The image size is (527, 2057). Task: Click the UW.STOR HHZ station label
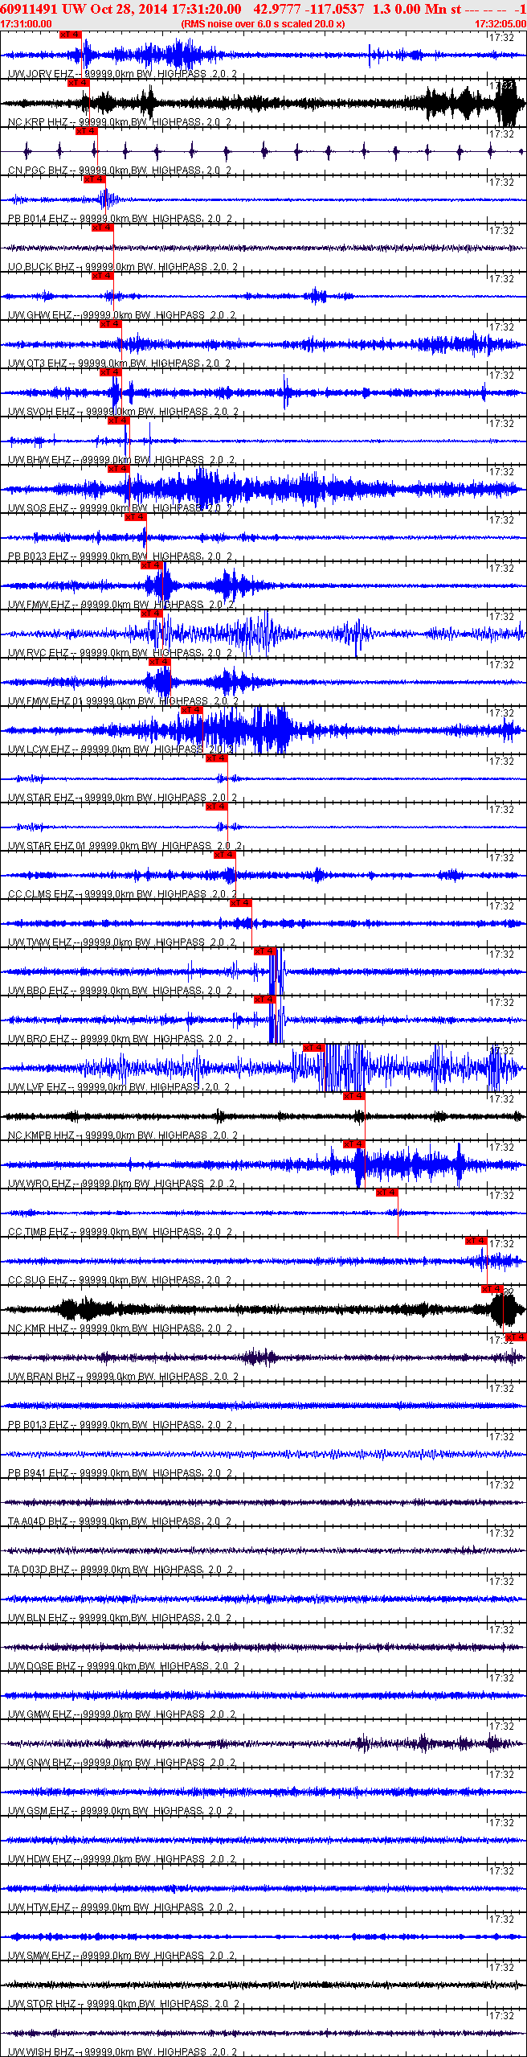click(42, 2004)
